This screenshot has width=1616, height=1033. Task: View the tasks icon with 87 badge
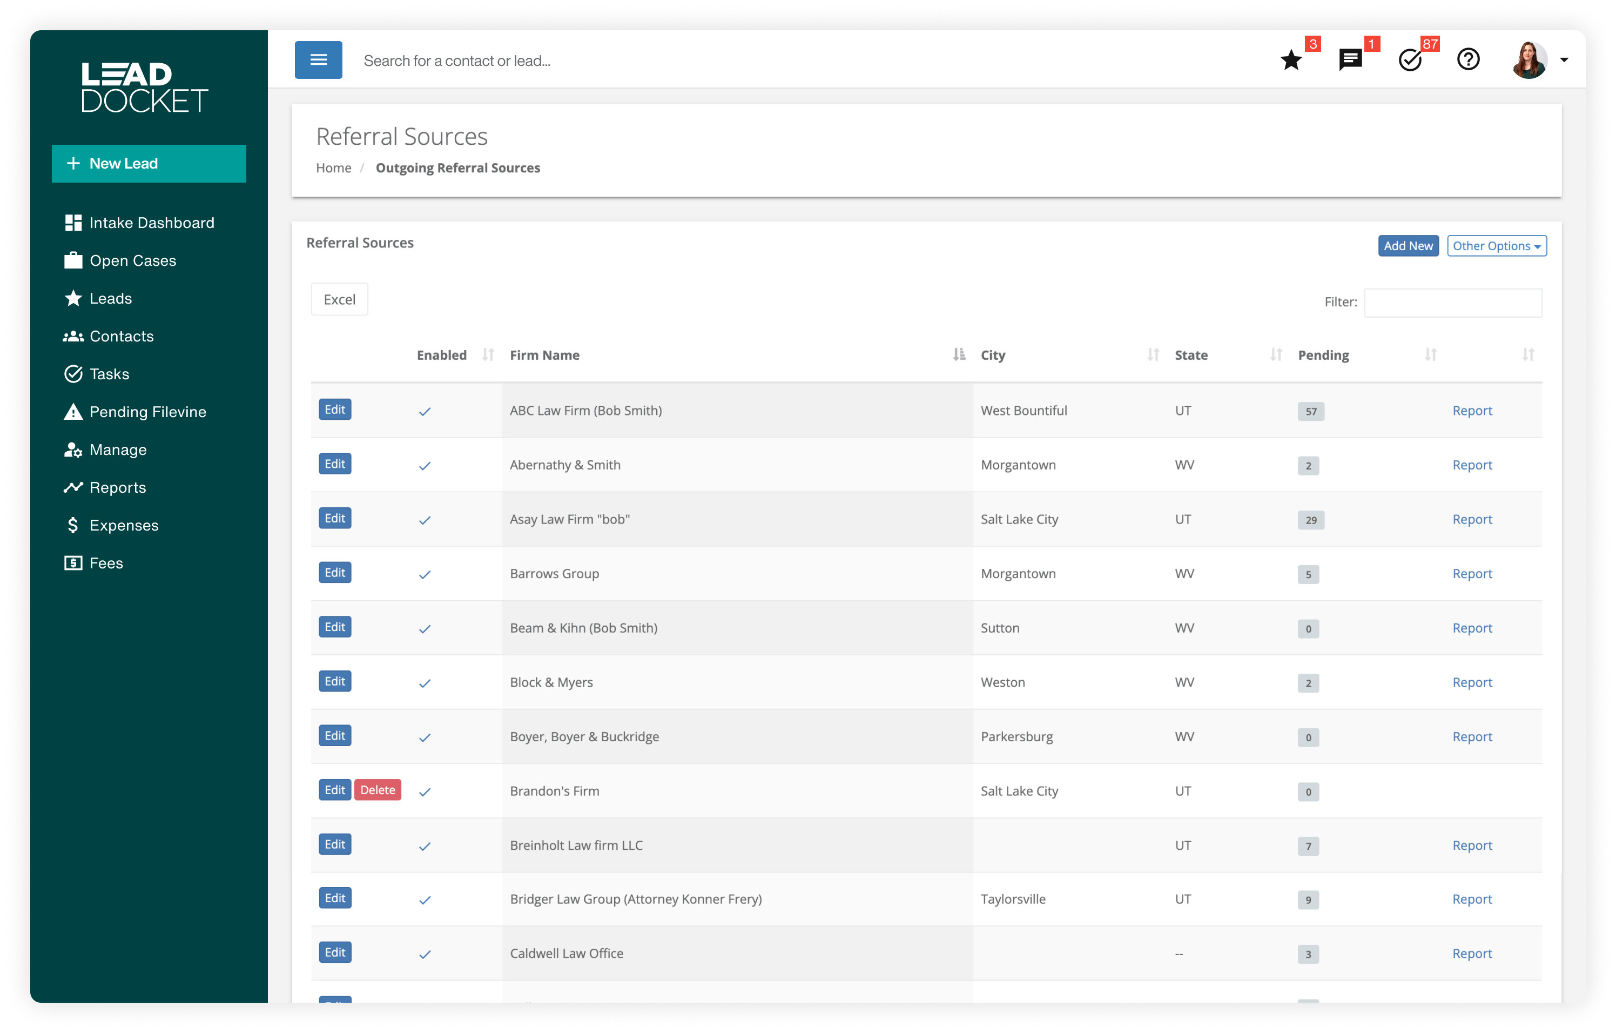click(1409, 61)
